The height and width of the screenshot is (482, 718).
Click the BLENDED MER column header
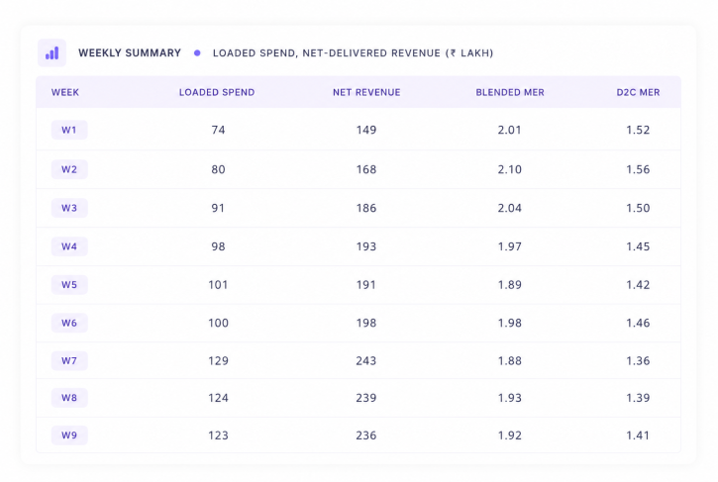[510, 92]
